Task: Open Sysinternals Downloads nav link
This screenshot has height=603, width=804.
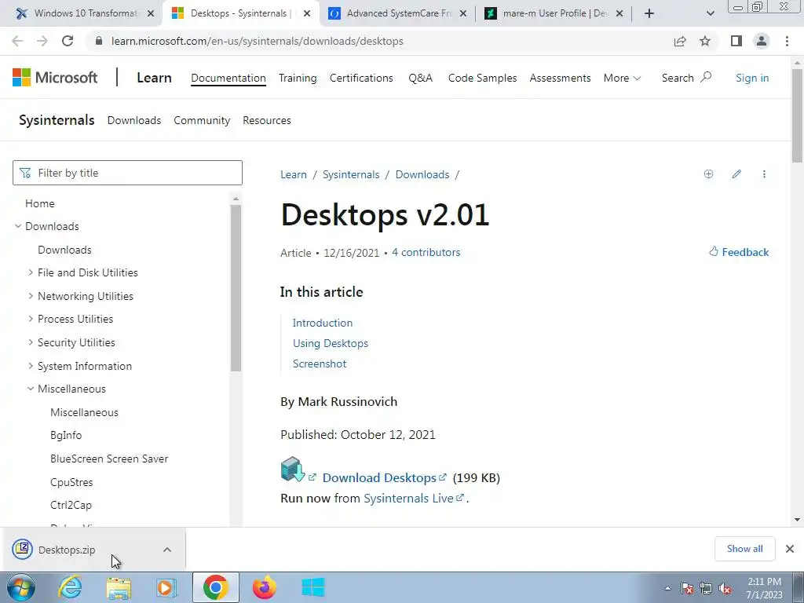Action: 133,120
